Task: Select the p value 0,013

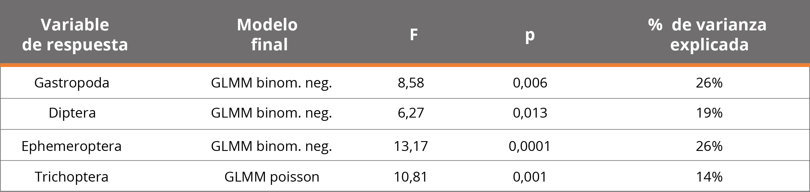Action: tap(530, 113)
